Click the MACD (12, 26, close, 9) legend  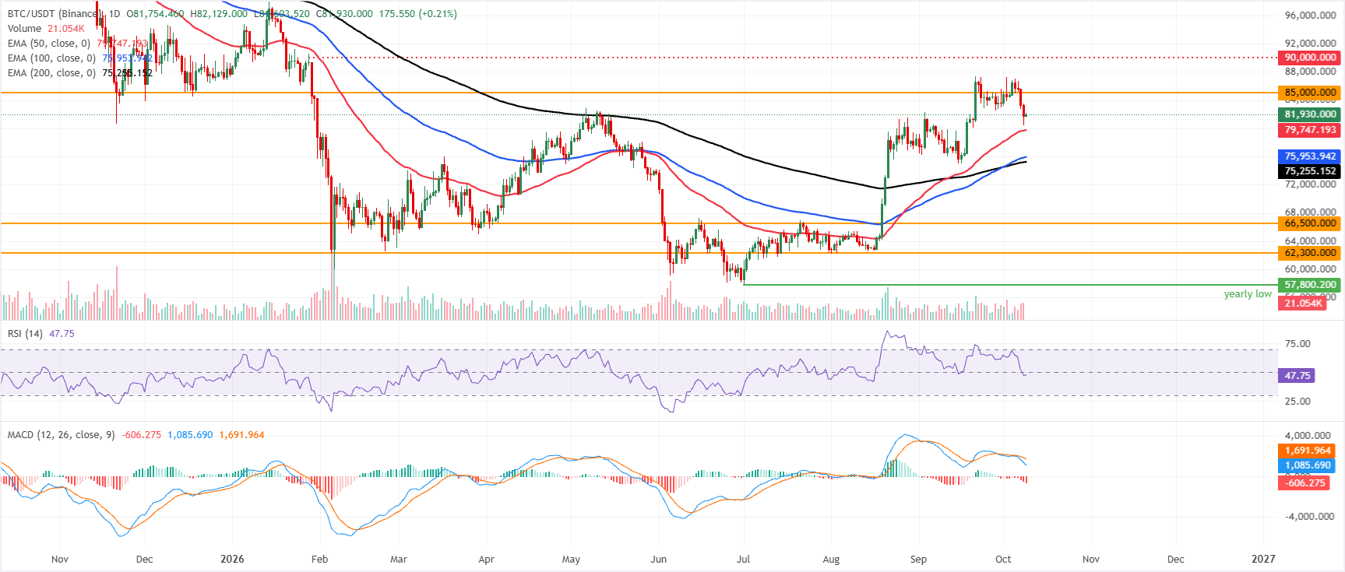[61, 435]
